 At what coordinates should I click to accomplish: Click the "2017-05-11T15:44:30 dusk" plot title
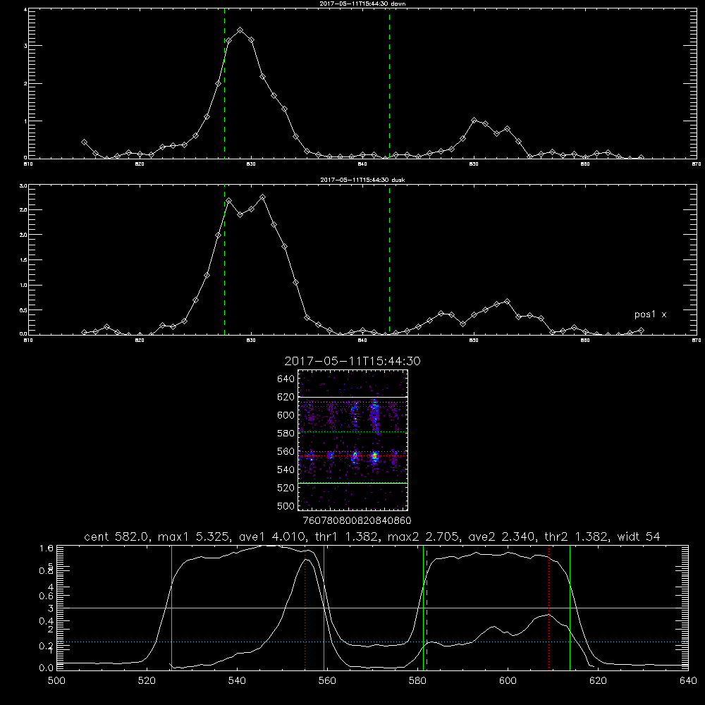tap(362, 180)
